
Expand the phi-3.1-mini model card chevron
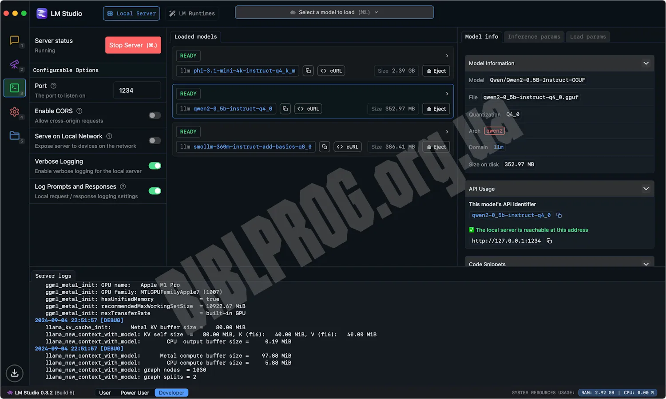click(447, 56)
